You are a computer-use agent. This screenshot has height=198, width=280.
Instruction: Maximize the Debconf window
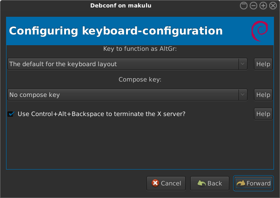(263, 6)
